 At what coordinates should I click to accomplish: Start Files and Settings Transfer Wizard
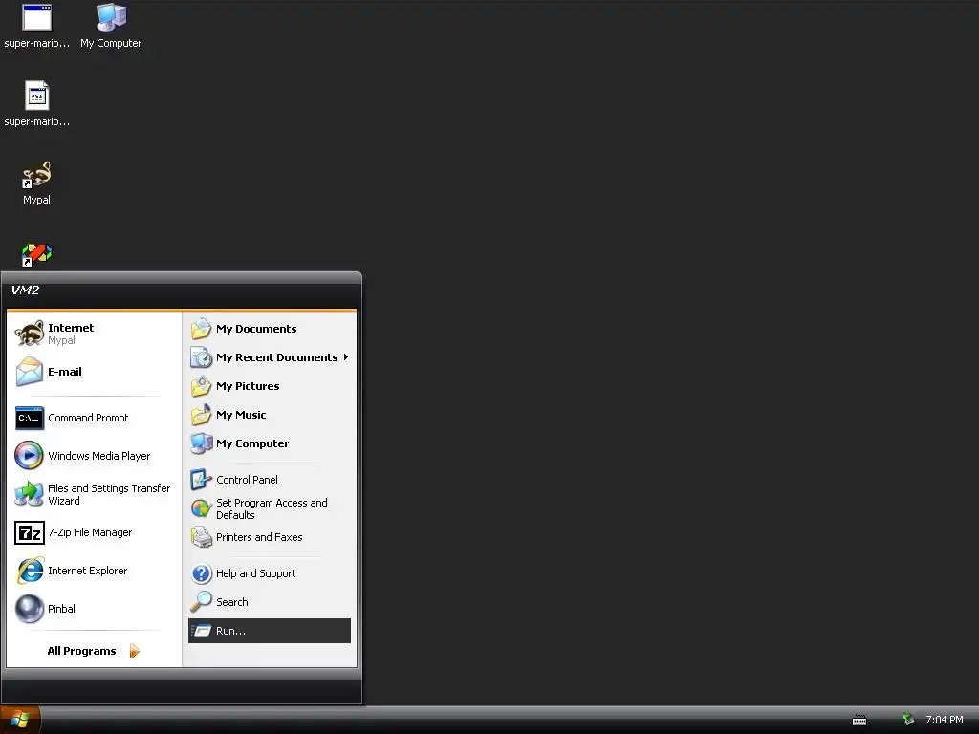pos(94,494)
